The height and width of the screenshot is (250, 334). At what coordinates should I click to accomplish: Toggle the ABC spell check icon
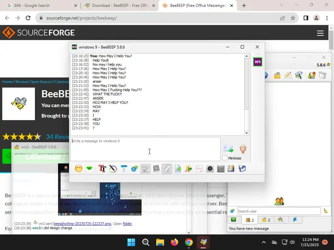(x=145, y=169)
